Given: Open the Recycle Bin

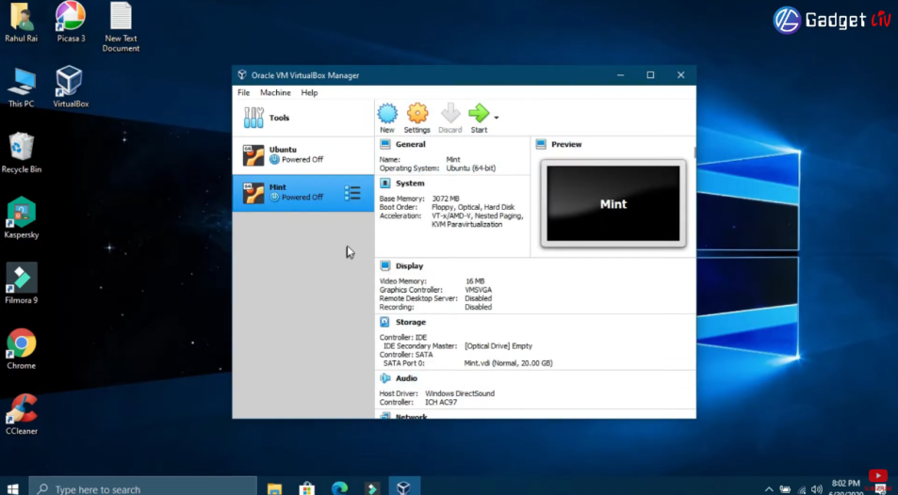Looking at the screenshot, I should pos(21,152).
